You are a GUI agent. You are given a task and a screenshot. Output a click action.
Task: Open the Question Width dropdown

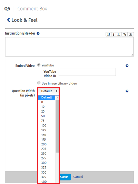48,91
